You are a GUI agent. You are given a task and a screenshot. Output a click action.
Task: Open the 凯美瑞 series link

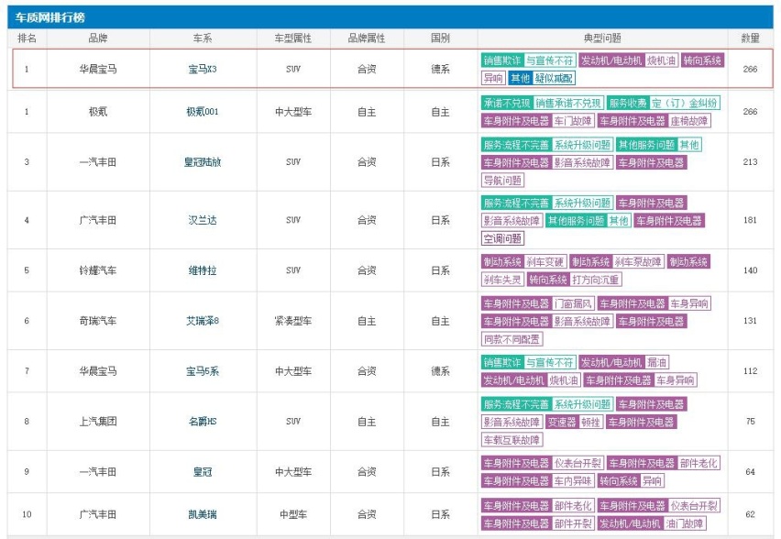coord(203,514)
